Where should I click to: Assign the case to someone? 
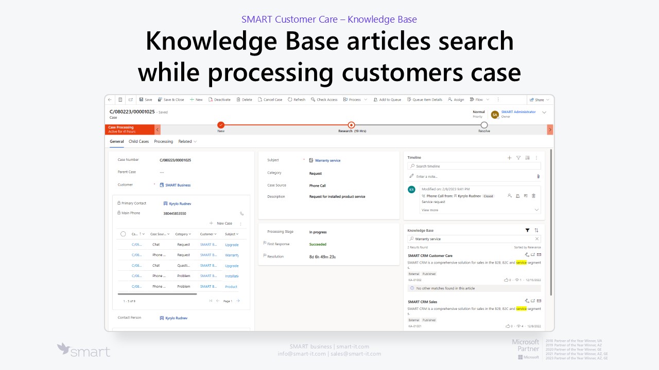click(x=456, y=100)
